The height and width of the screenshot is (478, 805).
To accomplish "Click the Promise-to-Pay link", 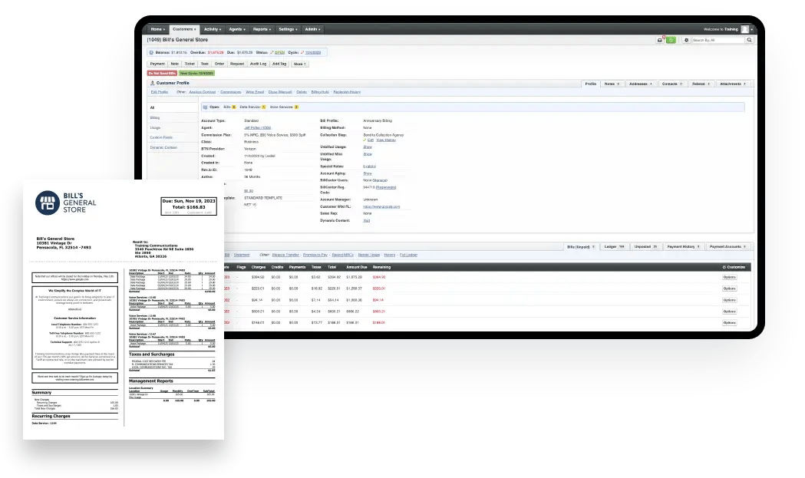I will [315, 255].
